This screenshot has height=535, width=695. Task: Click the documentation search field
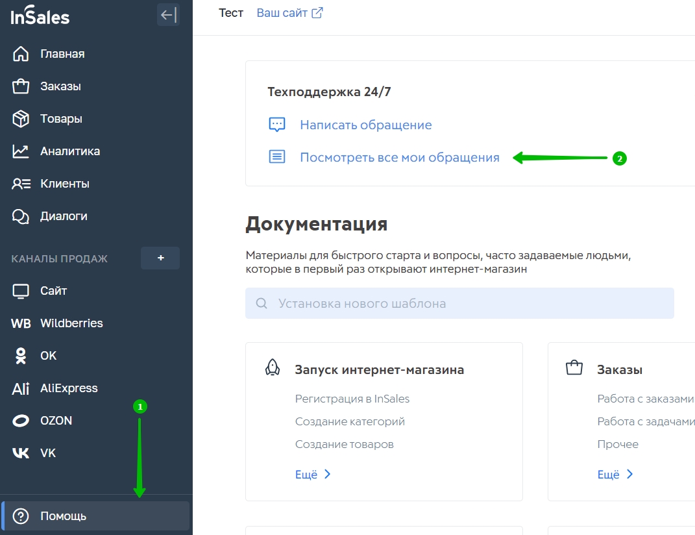click(459, 303)
